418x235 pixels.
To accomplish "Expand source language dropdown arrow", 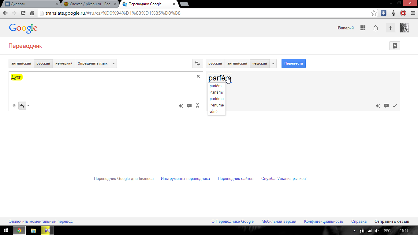I will pos(114,64).
